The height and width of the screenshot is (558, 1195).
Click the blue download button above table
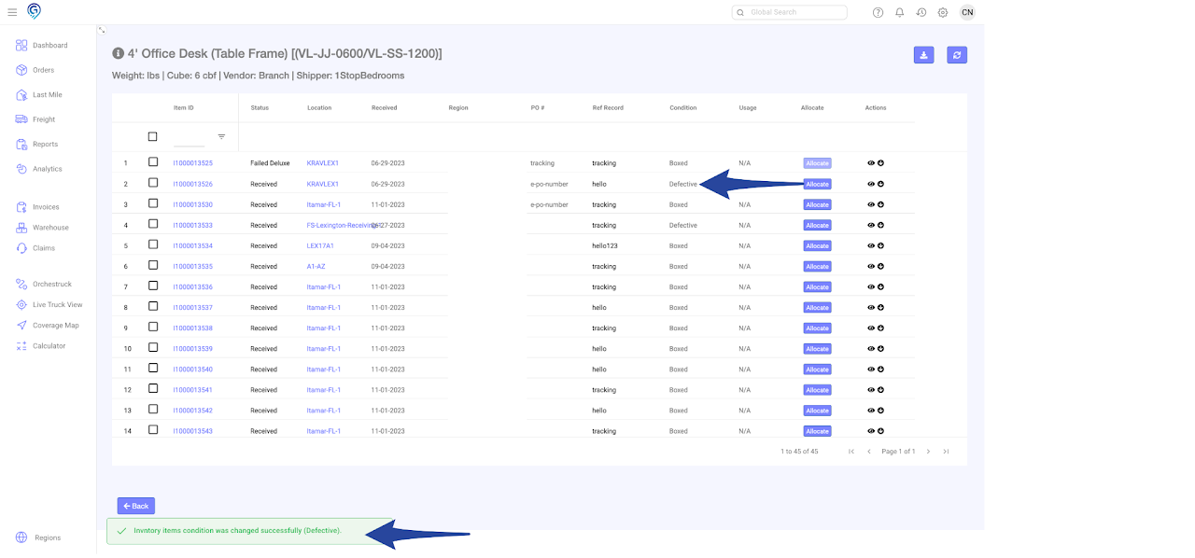pos(923,55)
